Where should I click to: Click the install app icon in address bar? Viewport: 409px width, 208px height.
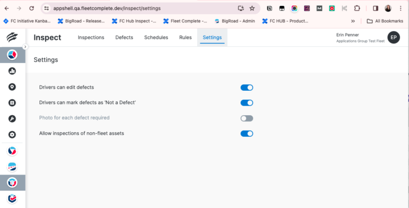coord(241,8)
